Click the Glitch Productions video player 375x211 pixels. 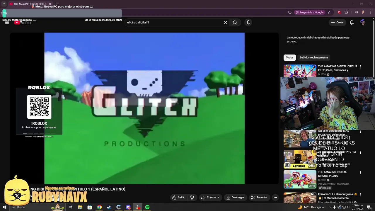[144, 108]
